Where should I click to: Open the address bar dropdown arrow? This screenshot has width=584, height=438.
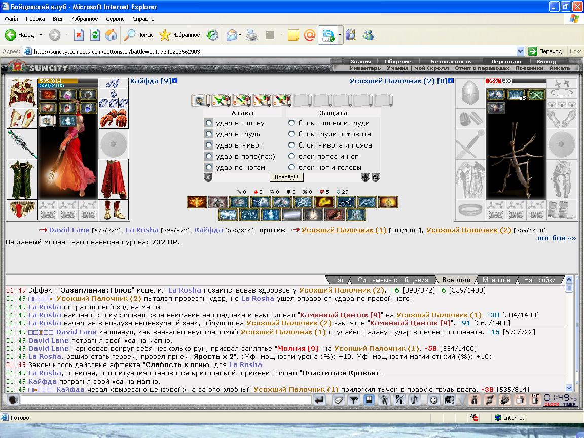click(520, 51)
